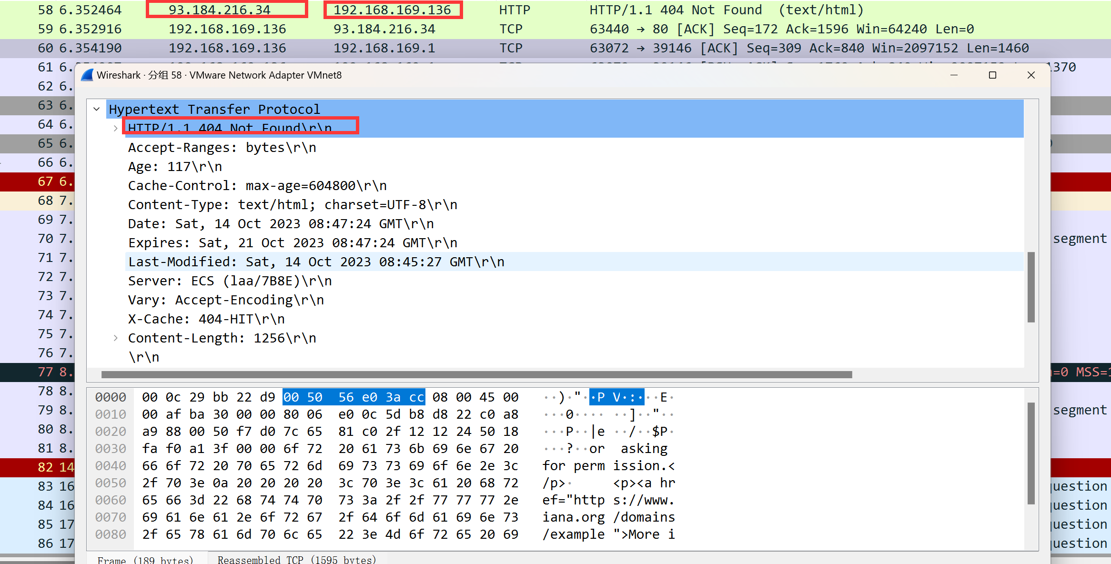Screen dimensions: 1111x564
Task: Select the X-Cache: 404-HIT row
Action: [x=574, y=319]
